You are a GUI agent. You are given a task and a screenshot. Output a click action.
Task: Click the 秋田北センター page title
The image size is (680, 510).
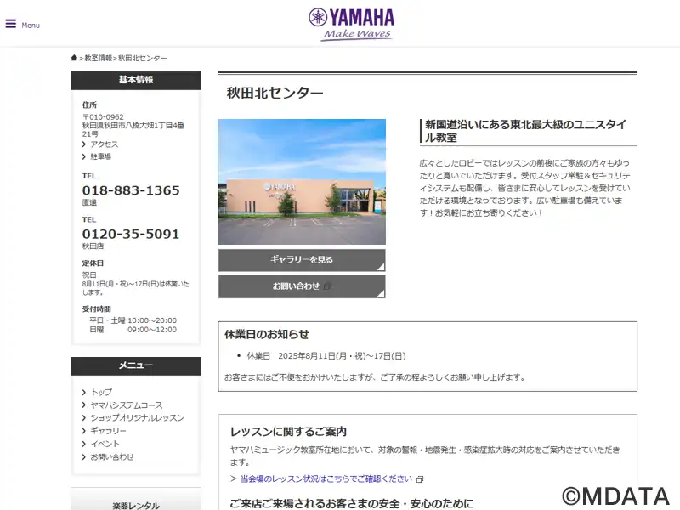275,93
